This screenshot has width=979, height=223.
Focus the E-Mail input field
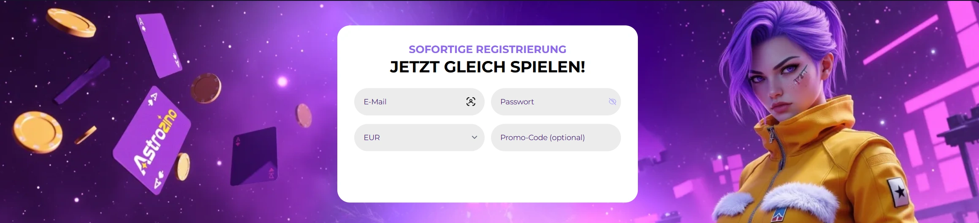[409, 102]
